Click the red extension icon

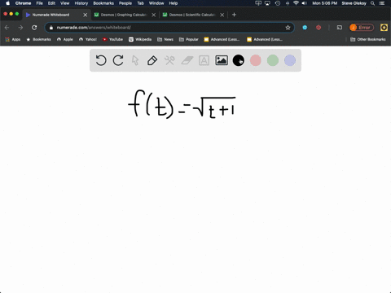[x=319, y=28]
